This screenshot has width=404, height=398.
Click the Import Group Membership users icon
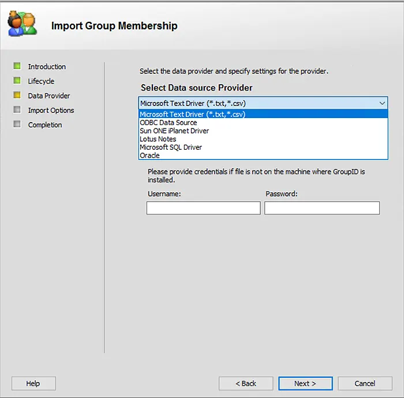pyautogui.click(x=22, y=24)
